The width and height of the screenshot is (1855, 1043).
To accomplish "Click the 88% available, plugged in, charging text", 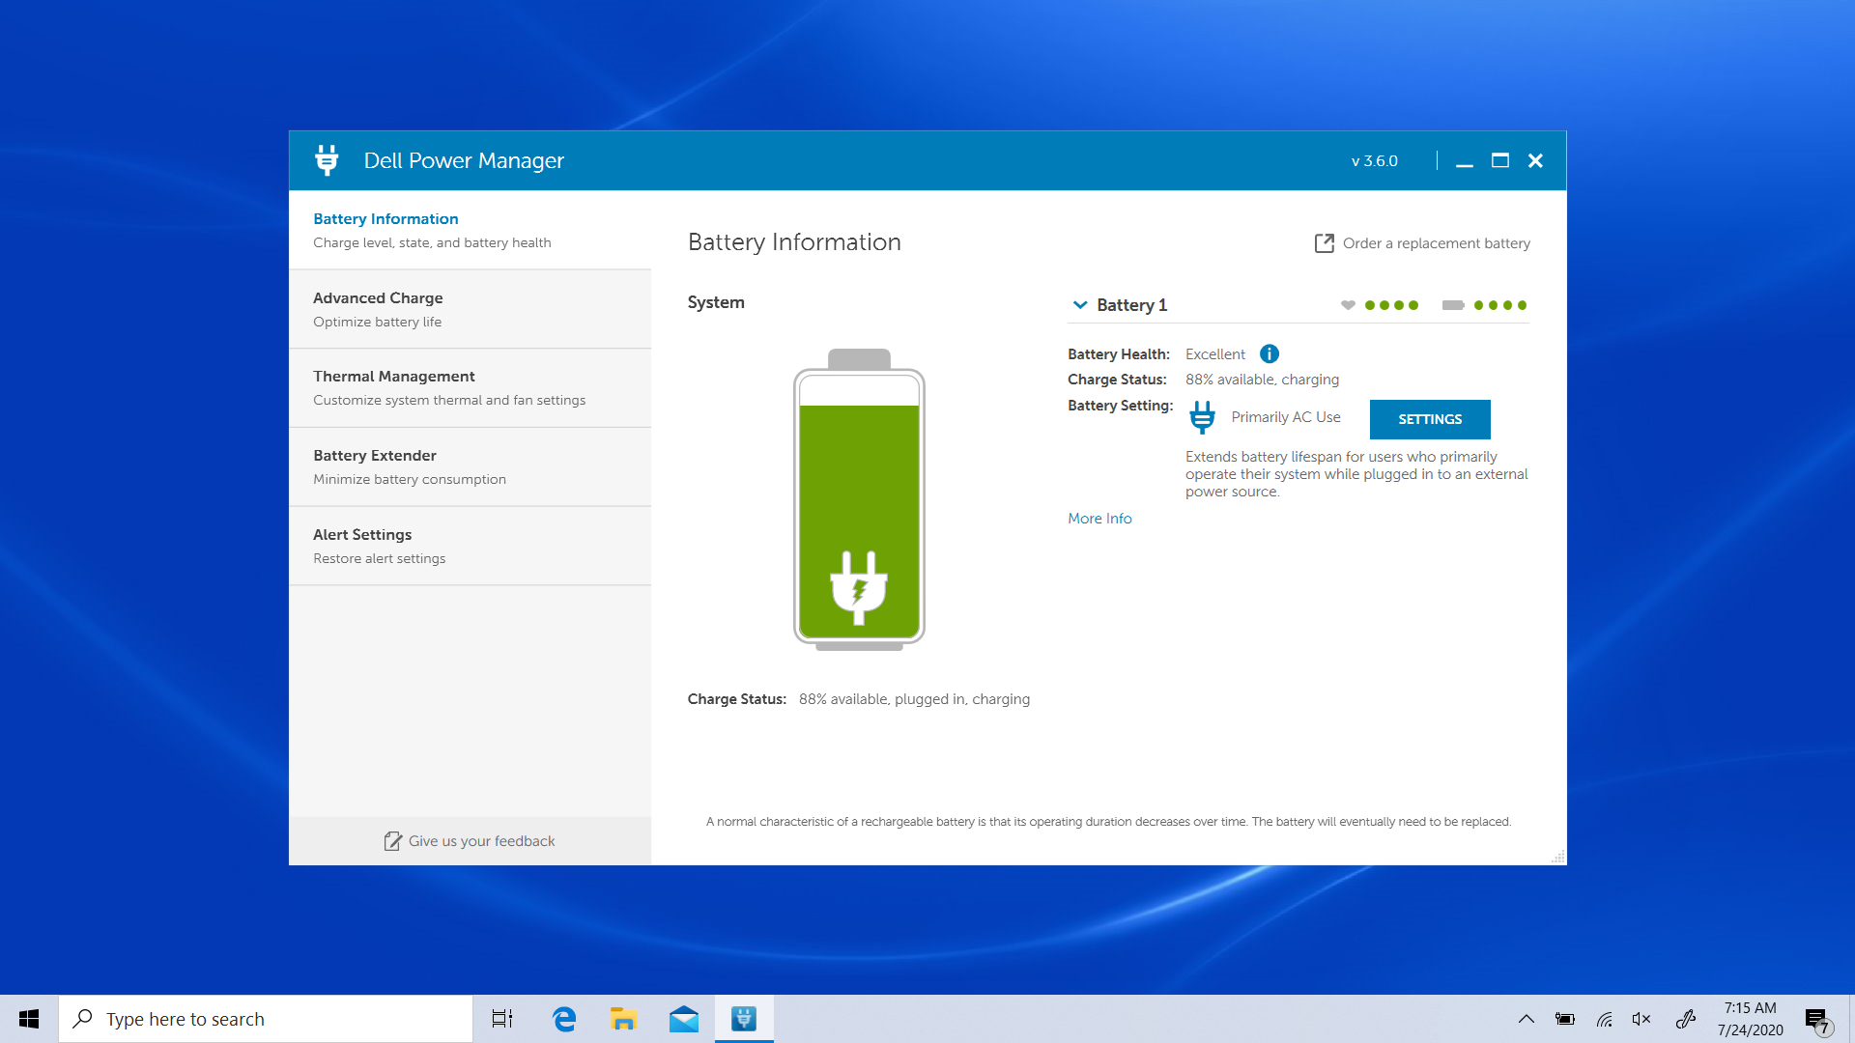I will pyautogui.click(x=914, y=699).
